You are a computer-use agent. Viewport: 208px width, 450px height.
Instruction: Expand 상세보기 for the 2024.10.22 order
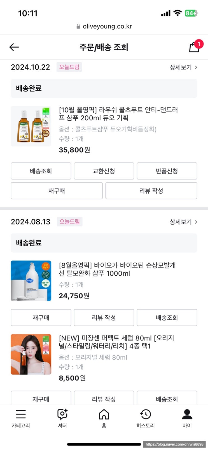(183, 67)
